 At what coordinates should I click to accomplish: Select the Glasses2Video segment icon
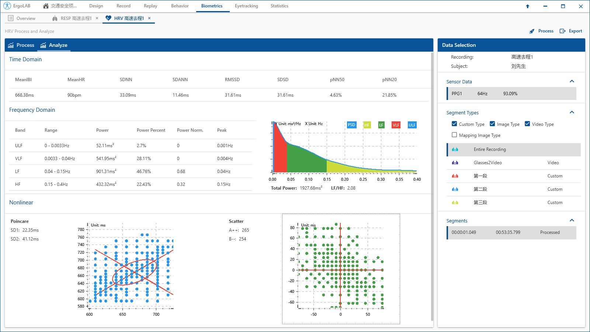click(455, 163)
